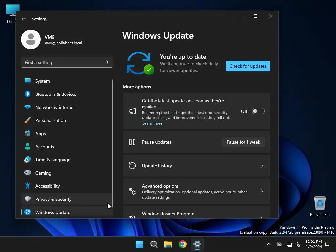
Task: Click the muted volume tray icon
Action: coord(298,244)
